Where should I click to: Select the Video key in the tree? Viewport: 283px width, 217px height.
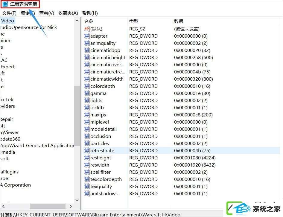click(x=7, y=21)
